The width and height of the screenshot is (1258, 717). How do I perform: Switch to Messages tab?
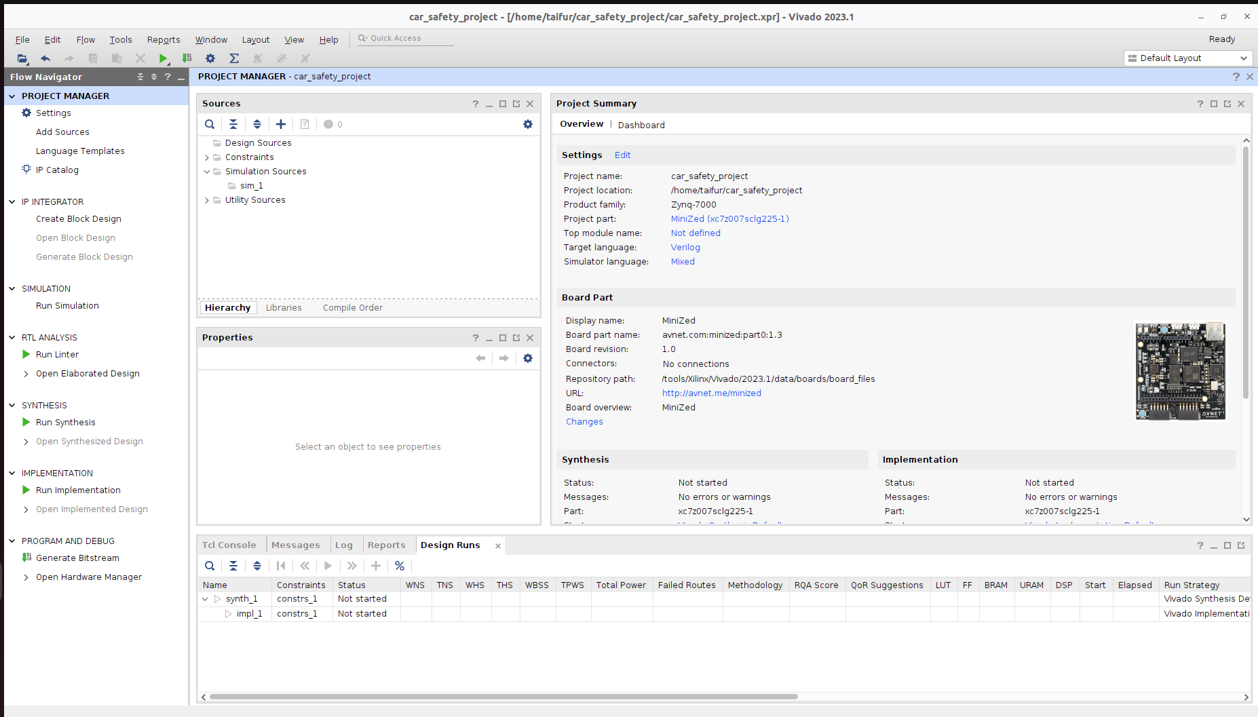pos(295,545)
